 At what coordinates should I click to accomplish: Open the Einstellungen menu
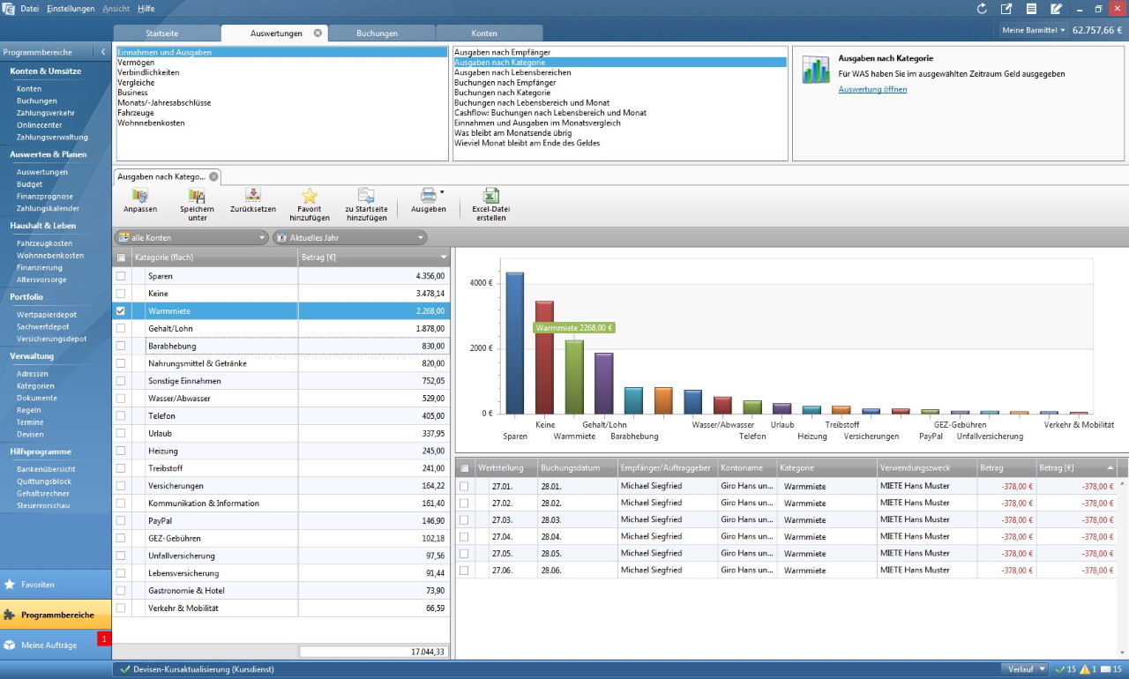[x=71, y=9]
